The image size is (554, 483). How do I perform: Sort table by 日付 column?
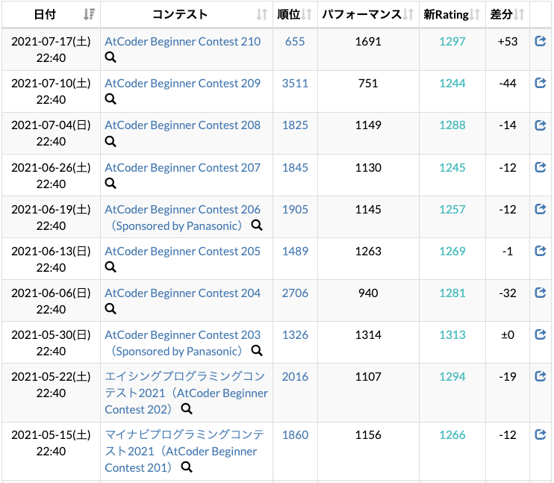(x=52, y=14)
